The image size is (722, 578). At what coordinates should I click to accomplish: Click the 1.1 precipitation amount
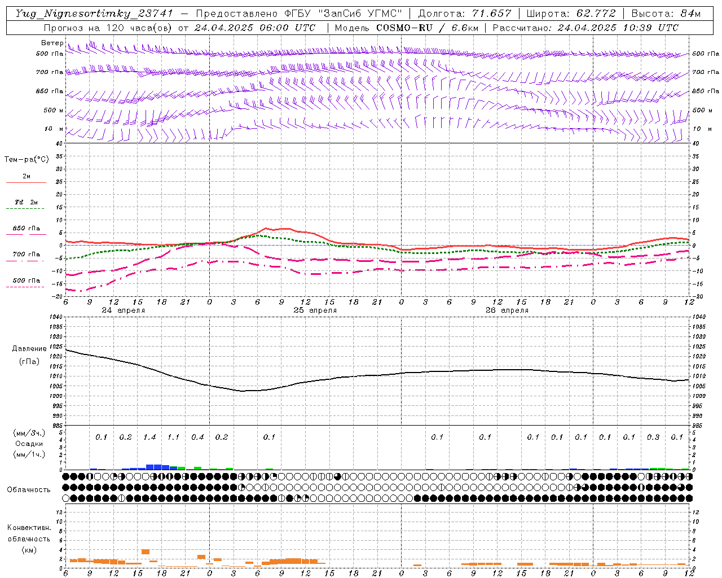click(x=173, y=437)
